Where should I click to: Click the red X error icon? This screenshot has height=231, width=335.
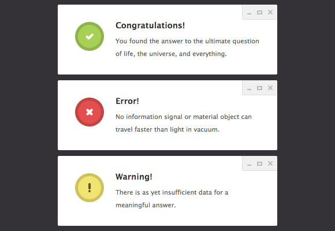click(90, 112)
